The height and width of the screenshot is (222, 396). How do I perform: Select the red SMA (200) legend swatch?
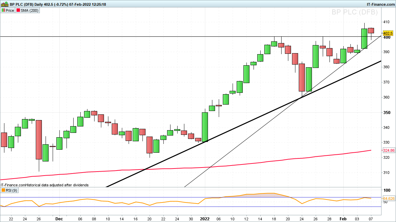point(18,10)
